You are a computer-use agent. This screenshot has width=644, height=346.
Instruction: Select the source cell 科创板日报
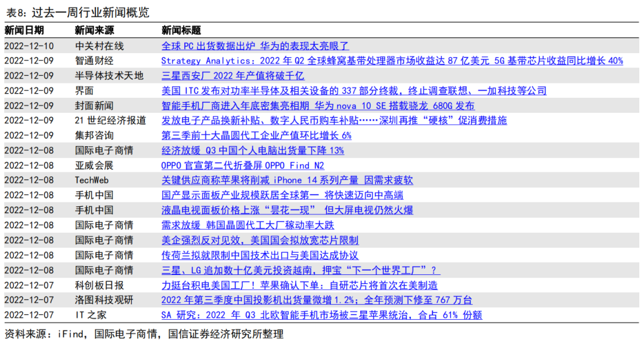point(100,285)
